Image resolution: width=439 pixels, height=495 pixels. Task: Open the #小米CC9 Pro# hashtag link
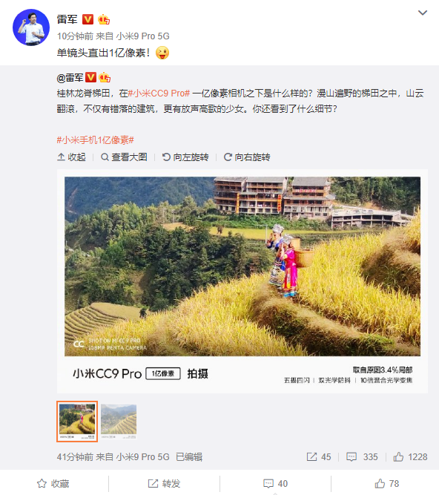point(159,94)
